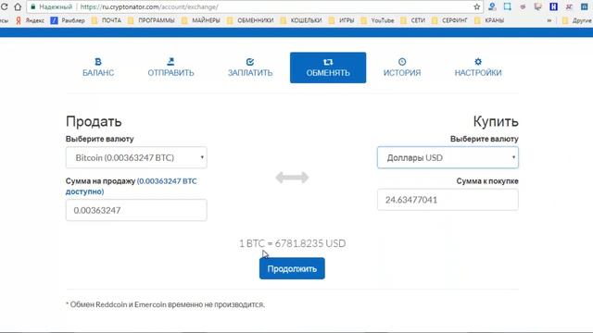Click the Продолжить button
The height and width of the screenshot is (333, 593).
(x=292, y=268)
